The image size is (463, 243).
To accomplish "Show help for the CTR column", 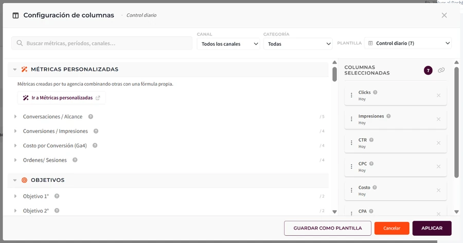I will coord(371,140).
